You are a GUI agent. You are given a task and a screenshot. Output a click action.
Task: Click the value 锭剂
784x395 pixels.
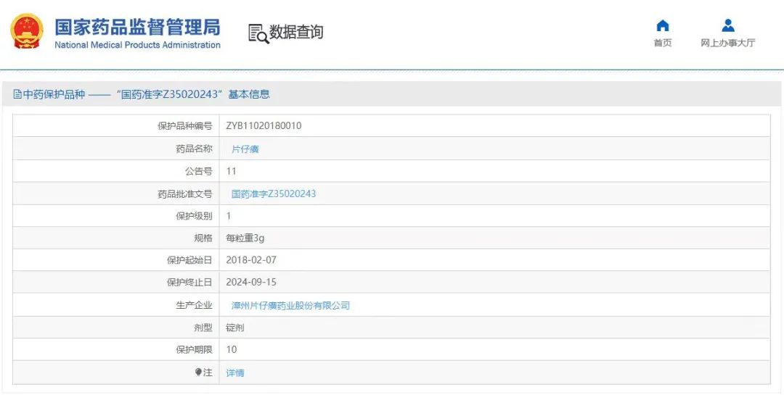(x=235, y=328)
